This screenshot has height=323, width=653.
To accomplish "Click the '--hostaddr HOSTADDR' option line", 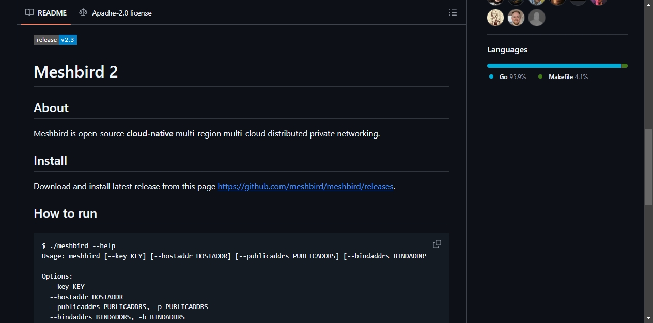I will (x=86, y=297).
